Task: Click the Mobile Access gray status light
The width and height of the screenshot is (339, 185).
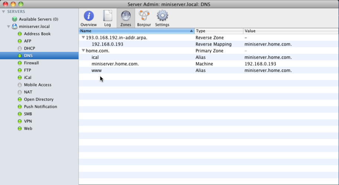Action: coord(20,85)
